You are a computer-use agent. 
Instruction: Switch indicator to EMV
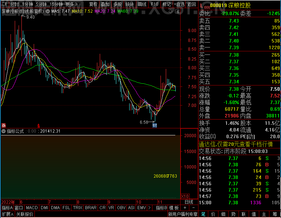point(142,208)
